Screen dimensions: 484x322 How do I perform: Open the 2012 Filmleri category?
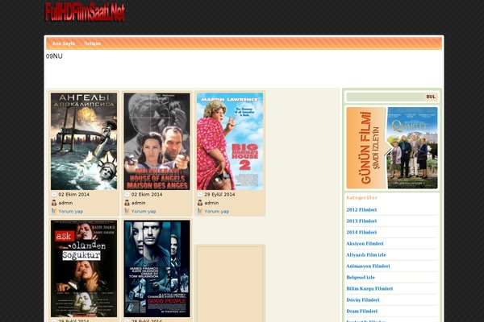[x=361, y=210]
